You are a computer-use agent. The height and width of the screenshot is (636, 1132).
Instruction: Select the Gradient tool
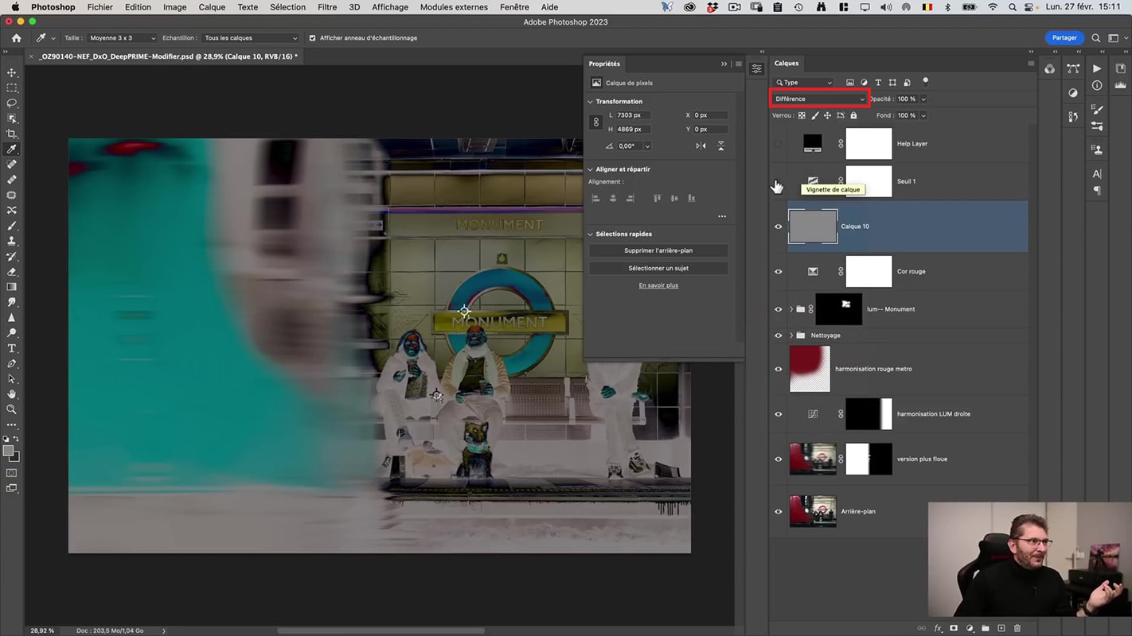pyautogui.click(x=12, y=287)
